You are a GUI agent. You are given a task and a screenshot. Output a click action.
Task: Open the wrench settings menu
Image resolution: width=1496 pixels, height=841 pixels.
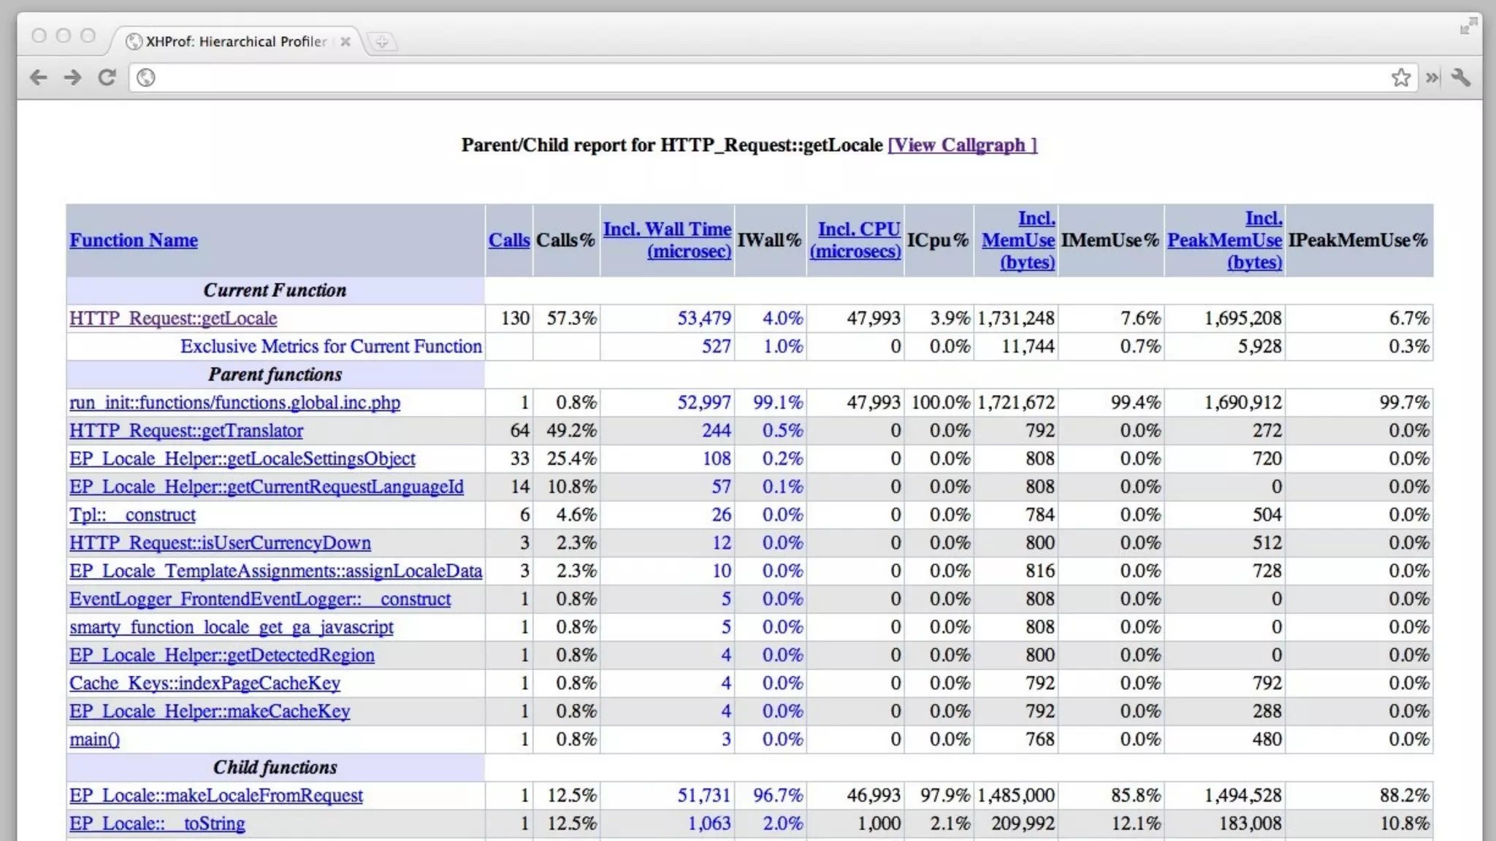coord(1461,77)
